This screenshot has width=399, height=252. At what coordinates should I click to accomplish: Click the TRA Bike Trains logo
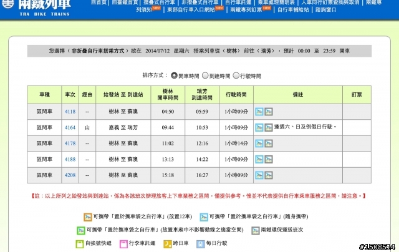point(36,7)
